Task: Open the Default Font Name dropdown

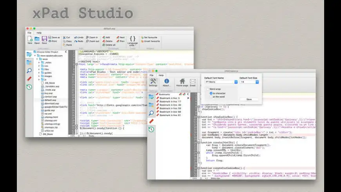Action: 221,82
